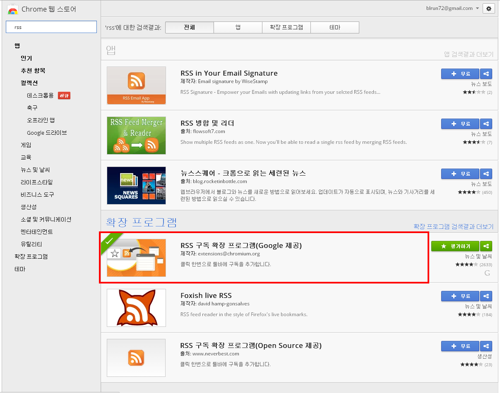This screenshot has height=393, width=500.
Task: Click 무료 for the Open Source RSS extension
Action: coord(460,346)
